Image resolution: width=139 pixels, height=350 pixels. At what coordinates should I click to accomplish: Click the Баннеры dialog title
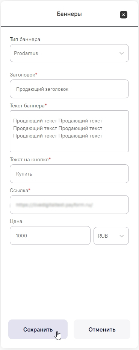[x=69, y=14]
